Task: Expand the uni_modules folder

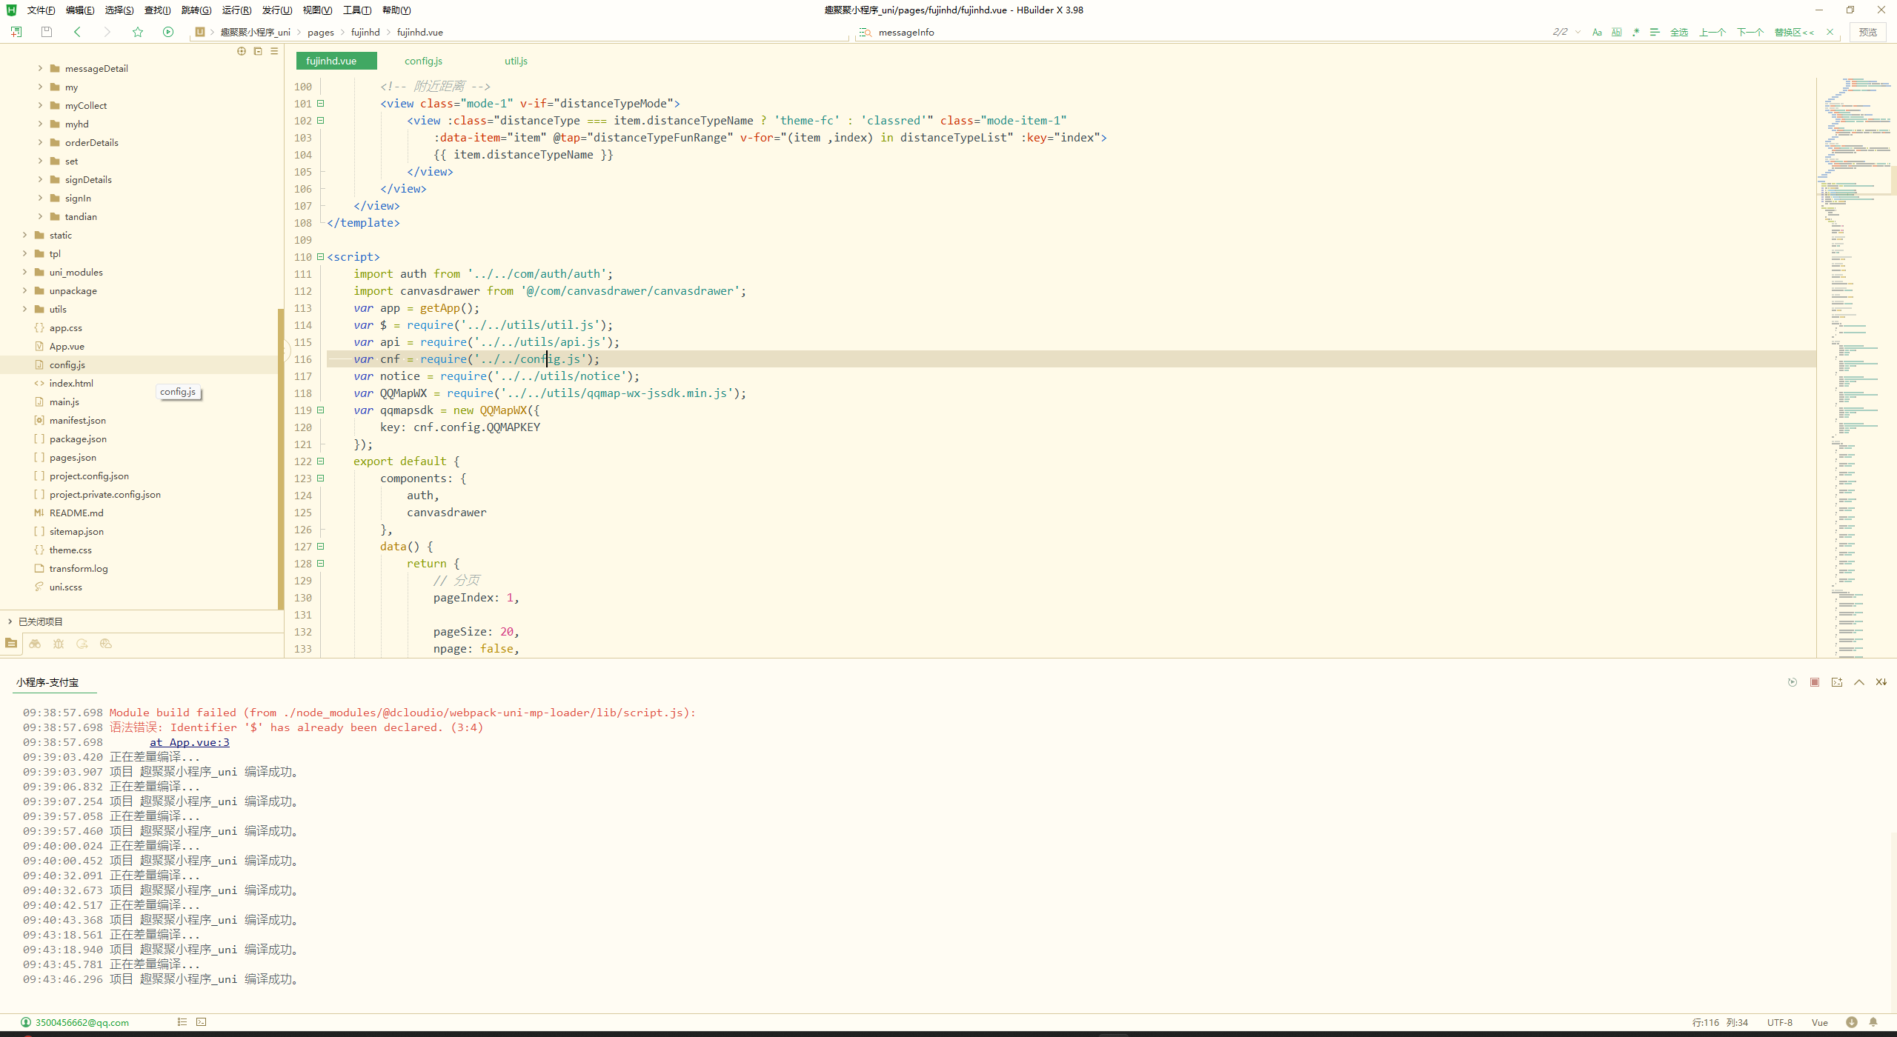Action: click(24, 272)
